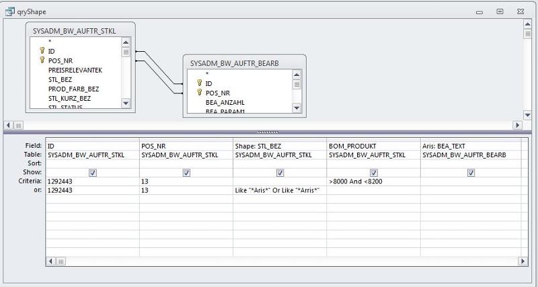Click the Shape: STL_BEZ field cell
538x287 pixels.
pos(280,146)
